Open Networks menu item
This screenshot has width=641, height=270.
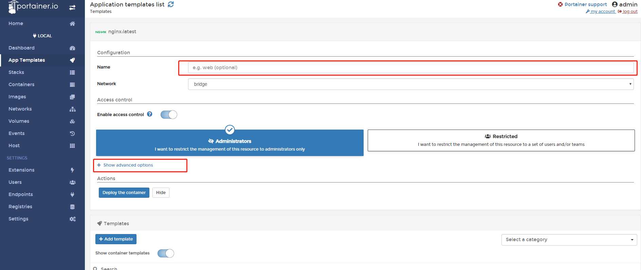click(x=42, y=109)
